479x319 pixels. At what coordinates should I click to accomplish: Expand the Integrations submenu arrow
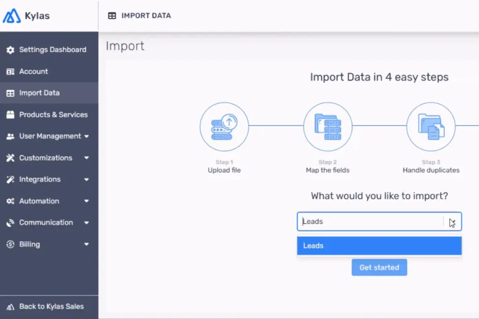[x=87, y=179]
